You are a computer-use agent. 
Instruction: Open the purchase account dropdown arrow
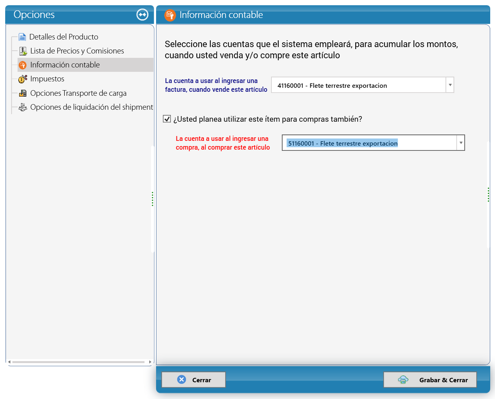[x=461, y=143]
